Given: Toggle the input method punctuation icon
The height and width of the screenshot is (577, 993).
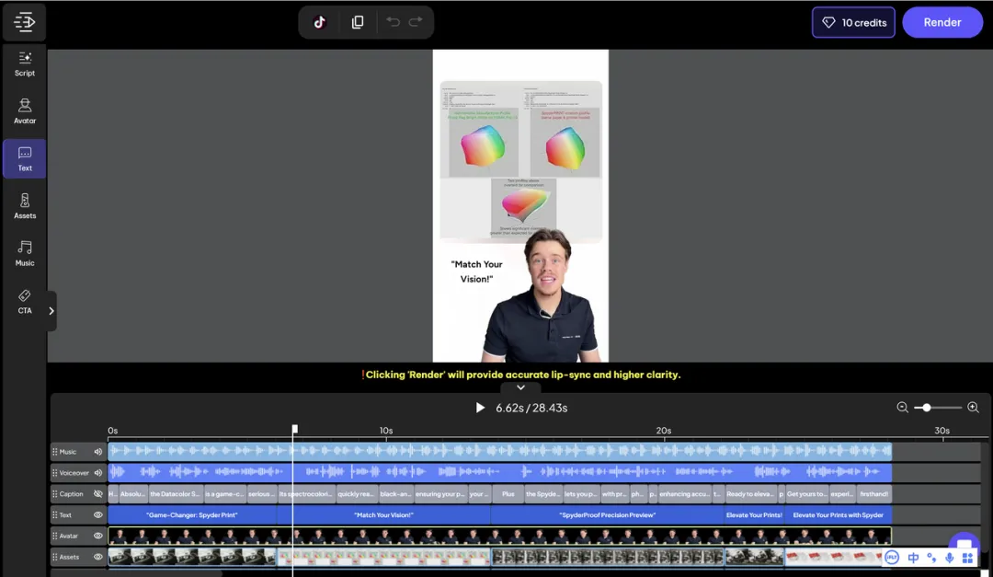Looking at the screenshot, I should point(930,558).
